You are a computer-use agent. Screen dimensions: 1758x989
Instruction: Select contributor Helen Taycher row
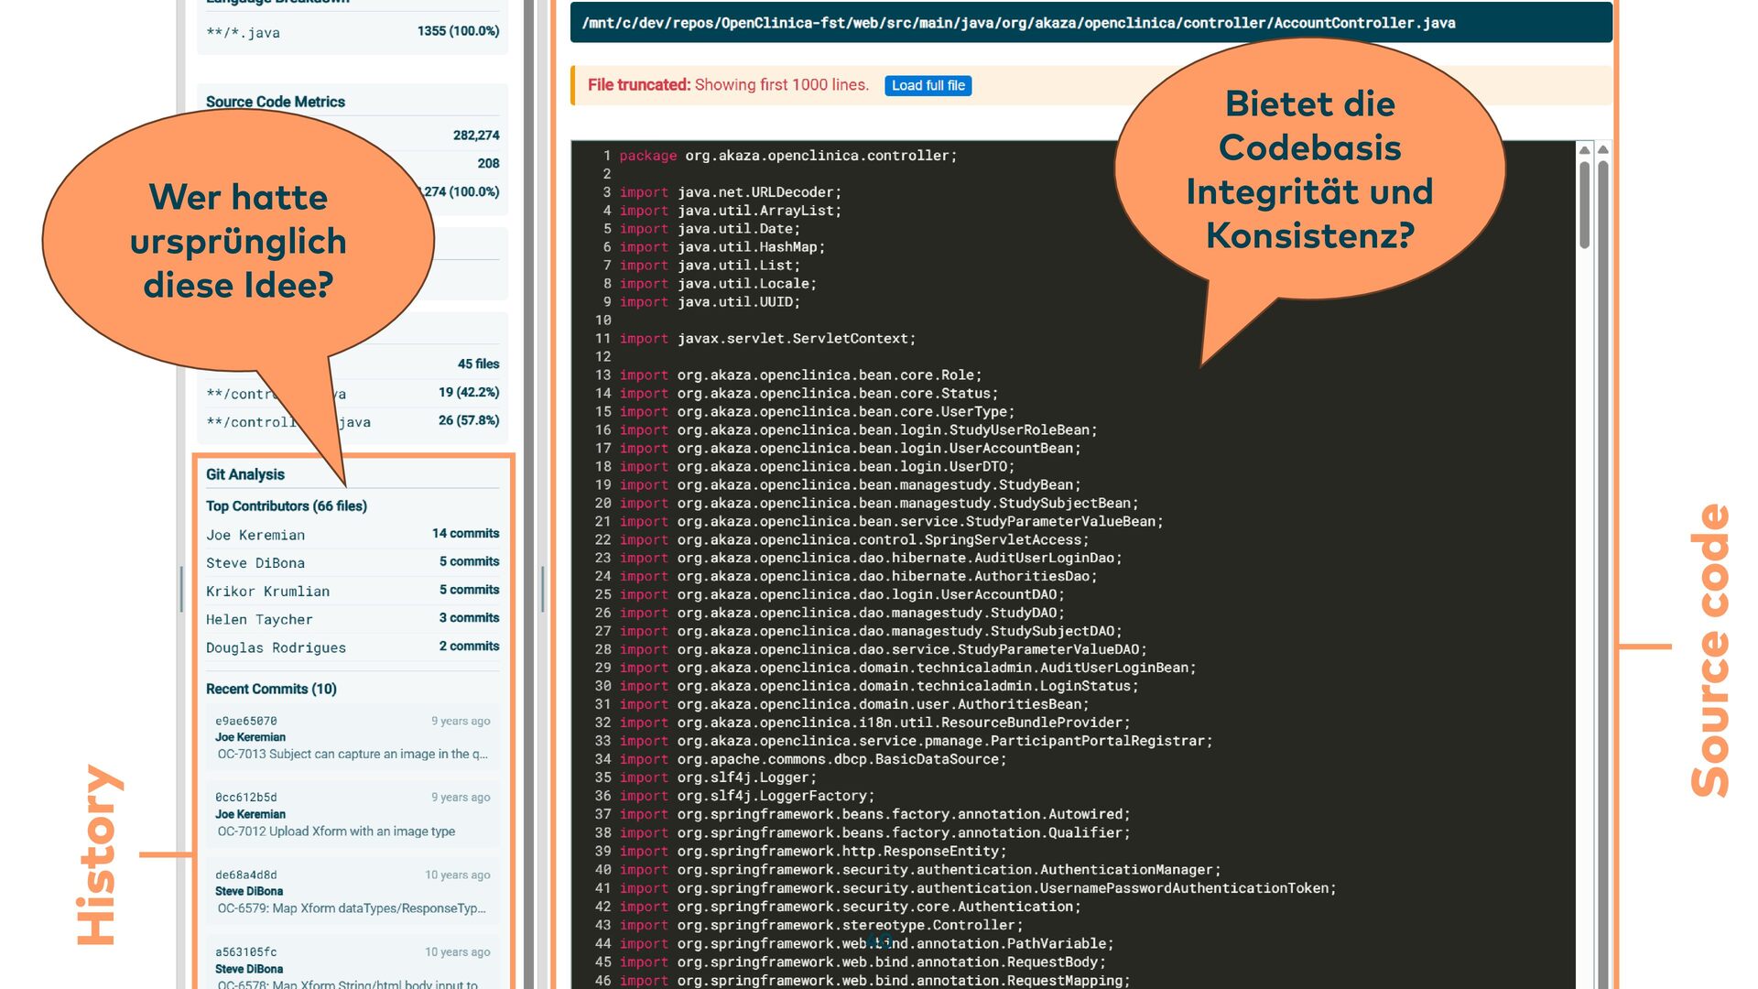click(353, 619)
